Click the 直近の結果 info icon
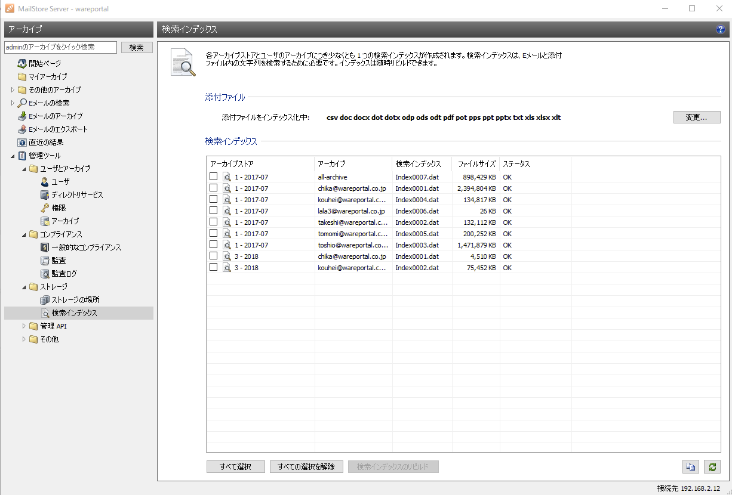 click(x=22, y=143)
